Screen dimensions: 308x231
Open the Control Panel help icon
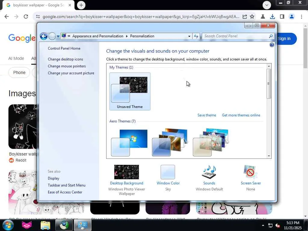(x=272, y=45)
